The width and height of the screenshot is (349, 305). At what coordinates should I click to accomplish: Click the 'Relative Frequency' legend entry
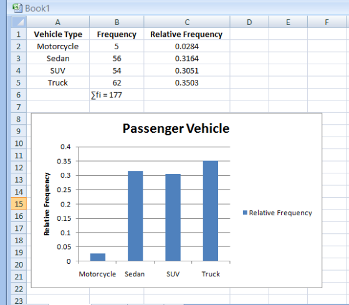point(277,213)
